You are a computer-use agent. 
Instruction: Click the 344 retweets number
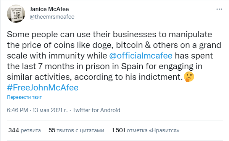pos(14,130)
